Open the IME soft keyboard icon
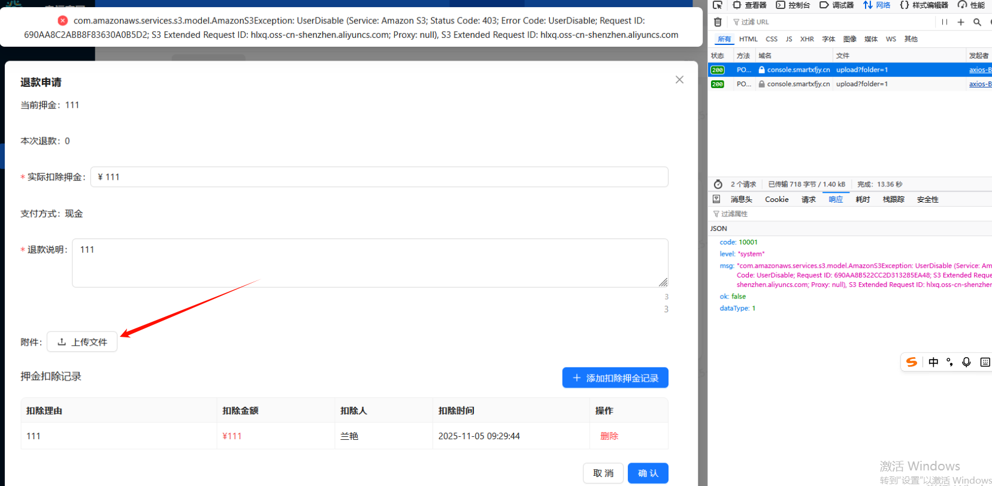This screenshot has width=992, height=486. pyautogui.click(x=985, y=362)
